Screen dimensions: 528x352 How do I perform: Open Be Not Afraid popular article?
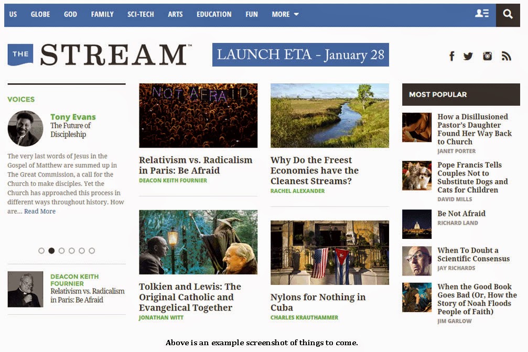461,214
